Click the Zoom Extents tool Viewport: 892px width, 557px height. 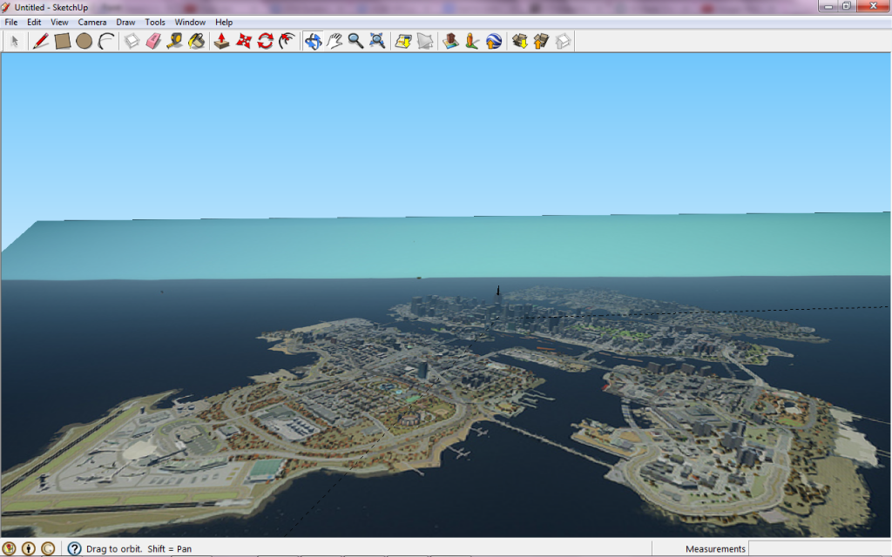point(377,41)
